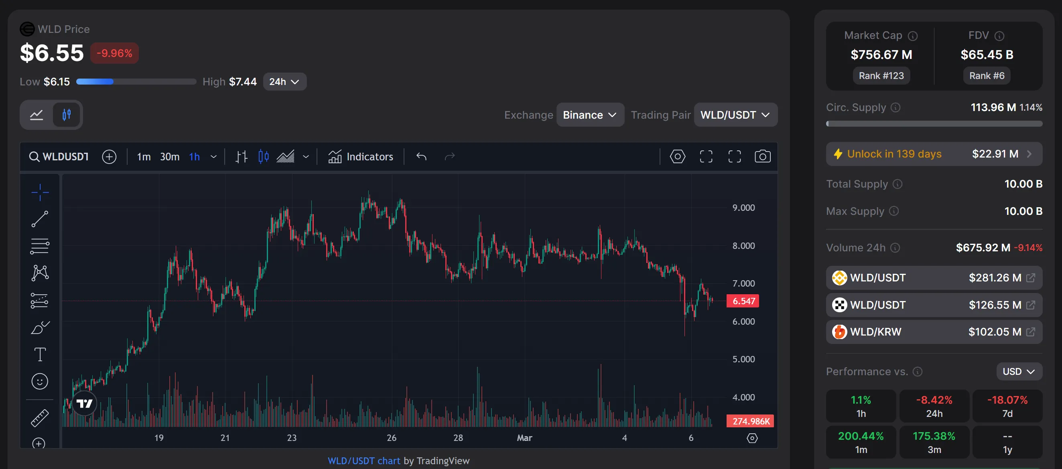Open the forecasting and measurement tools

[40, 300]
